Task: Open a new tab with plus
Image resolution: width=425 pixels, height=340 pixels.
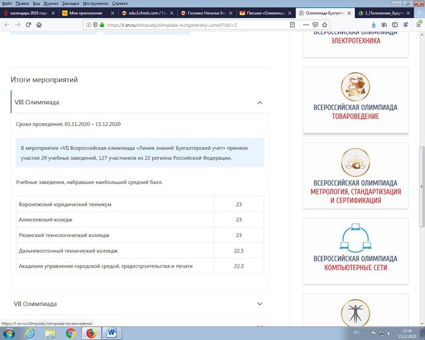Action: (x=419, y=13)
